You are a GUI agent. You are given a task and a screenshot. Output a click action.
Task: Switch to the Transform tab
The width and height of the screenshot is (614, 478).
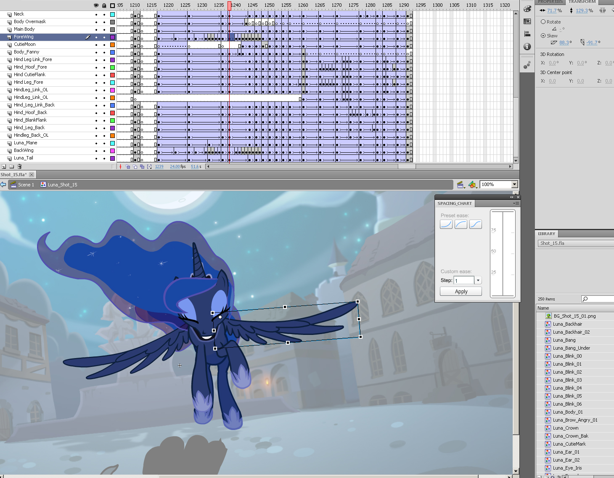582,2
